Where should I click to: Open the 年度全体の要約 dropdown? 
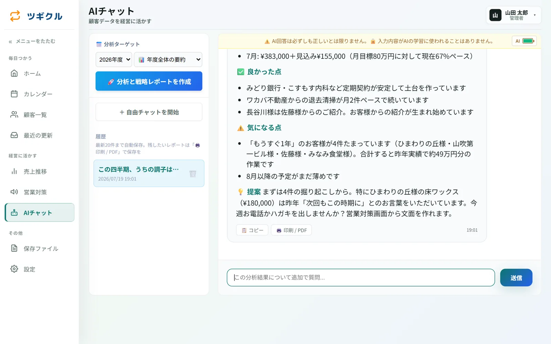coord(168,60)
